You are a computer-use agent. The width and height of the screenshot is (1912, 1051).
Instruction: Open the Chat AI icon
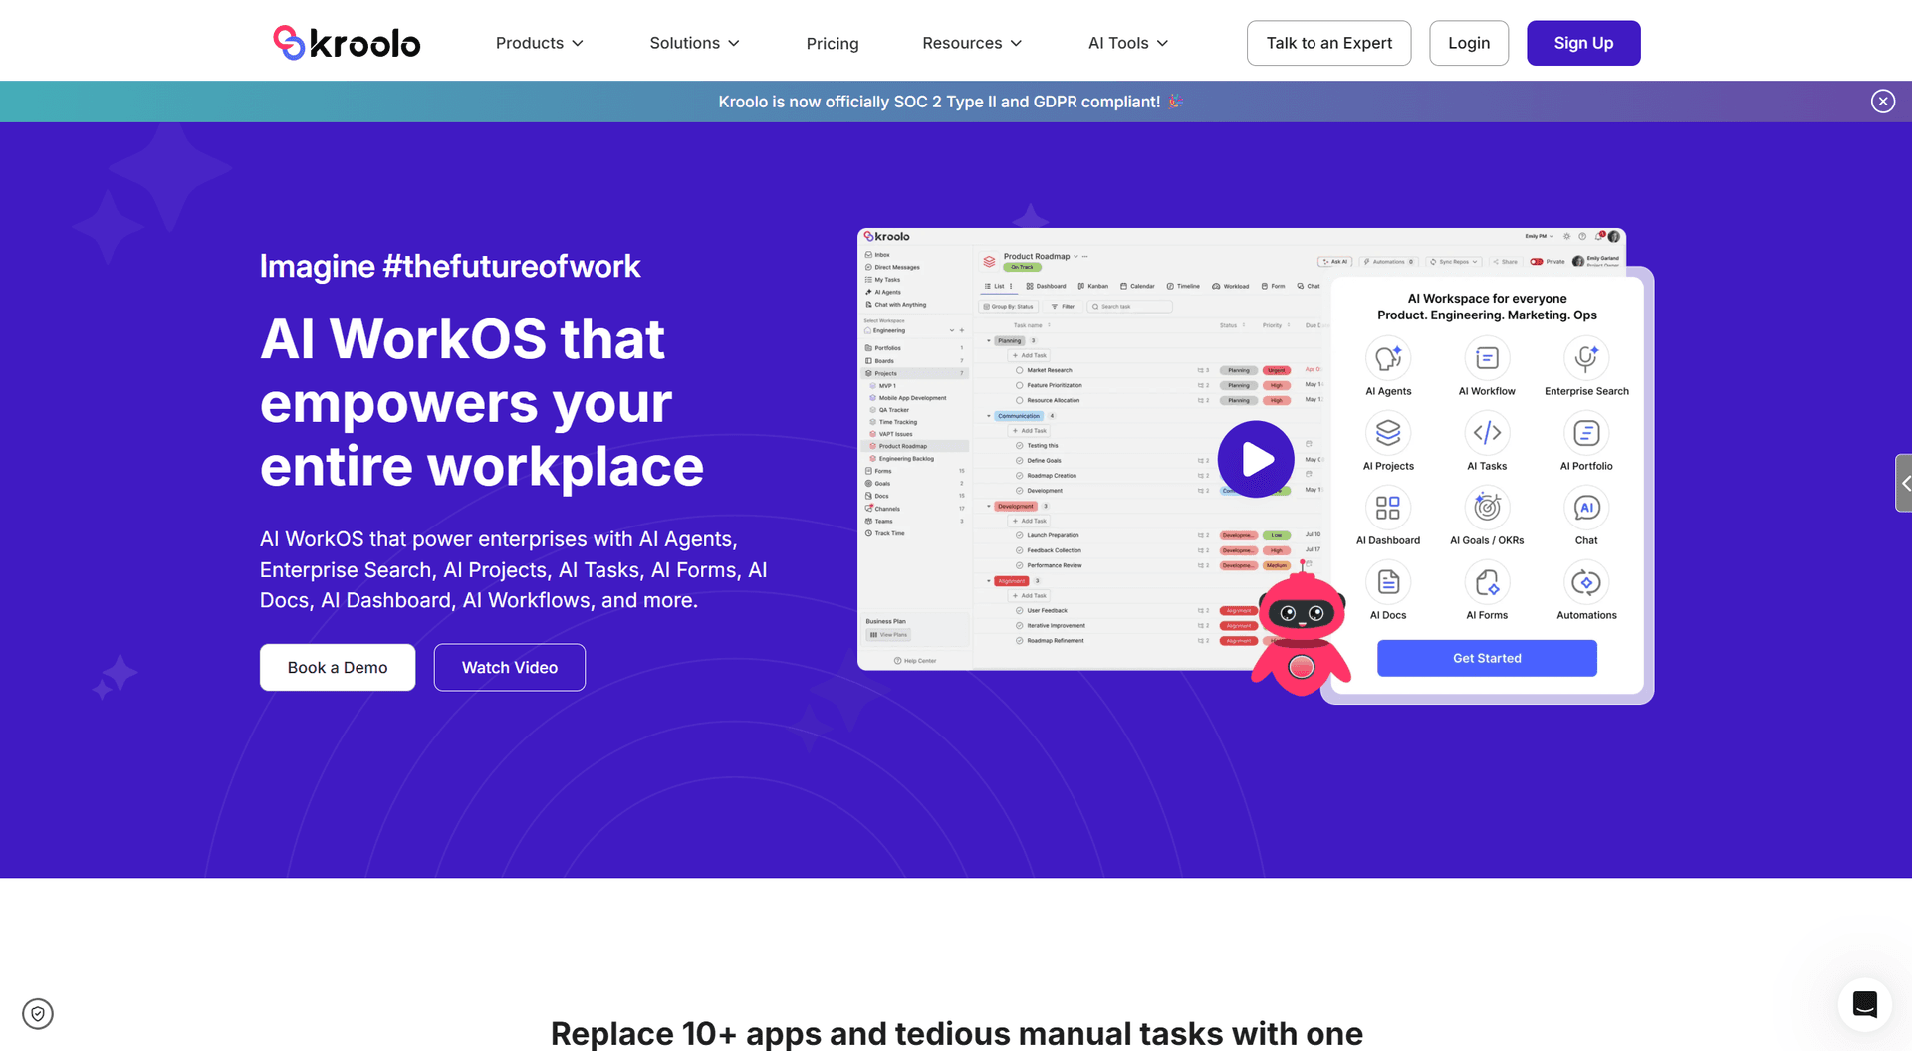click(1586, 508)
